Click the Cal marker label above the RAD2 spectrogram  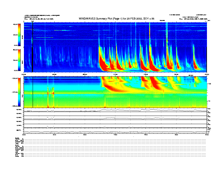[x=32, y=21]
